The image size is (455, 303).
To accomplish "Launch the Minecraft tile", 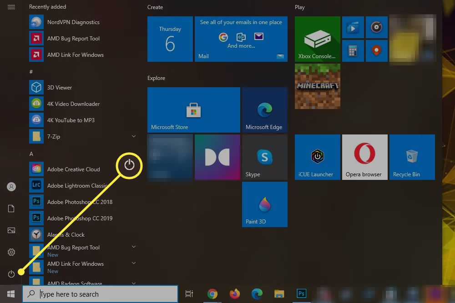I will (317, 86).
